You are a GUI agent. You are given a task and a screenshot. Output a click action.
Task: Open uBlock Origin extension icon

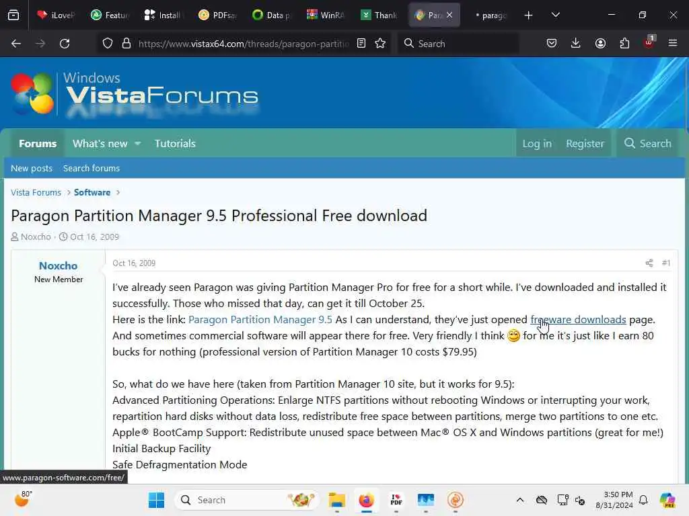[x=649, y=42]
